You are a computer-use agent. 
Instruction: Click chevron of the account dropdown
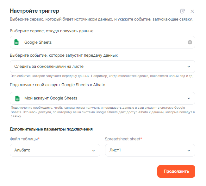point(189,98)
